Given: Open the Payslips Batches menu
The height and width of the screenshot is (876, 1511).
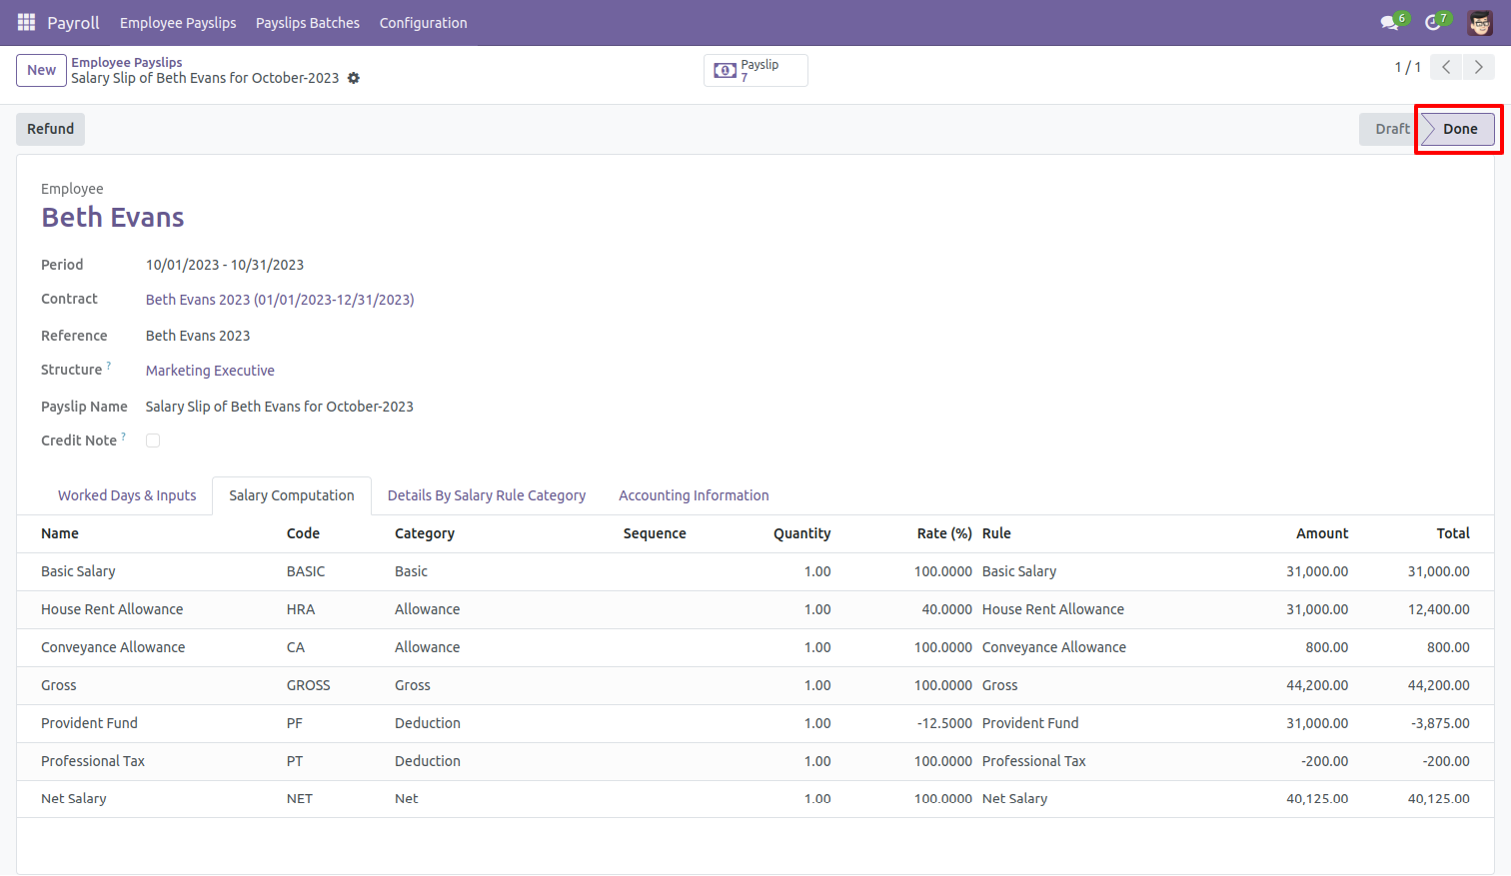Looking at the screenshot, I should (308, 22).
